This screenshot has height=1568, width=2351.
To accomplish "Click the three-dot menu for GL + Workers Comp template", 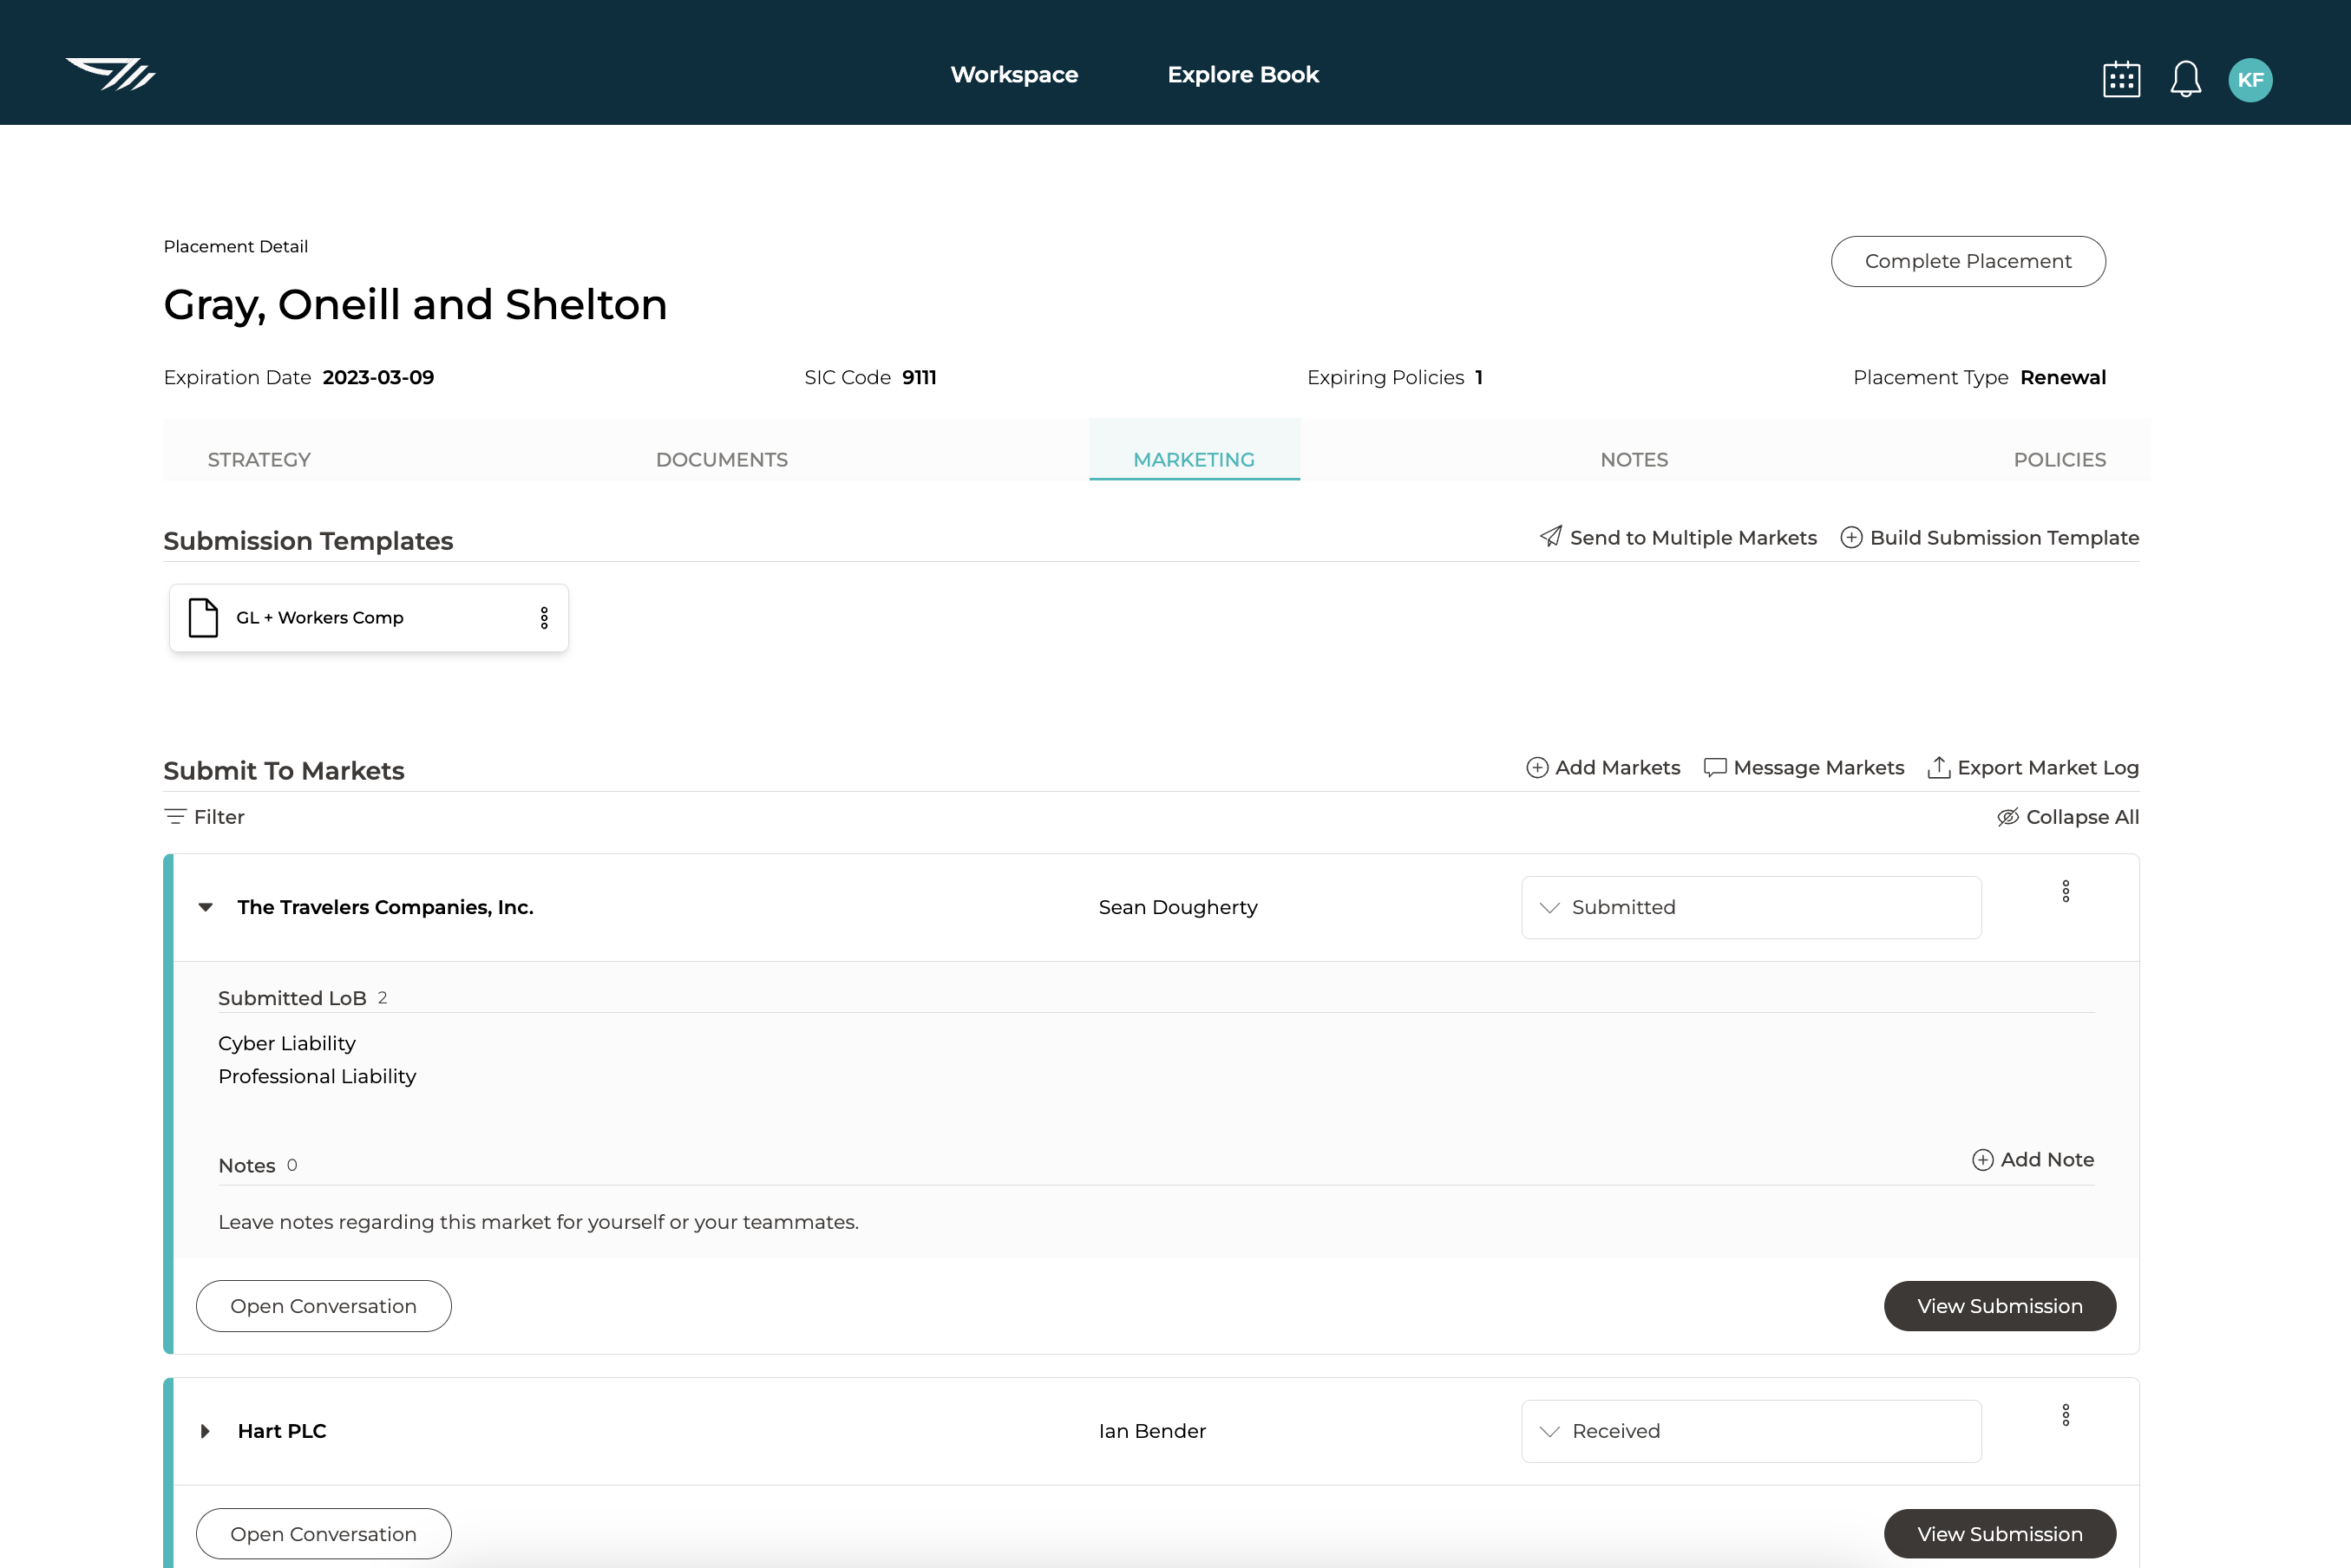I will point(545,617).
